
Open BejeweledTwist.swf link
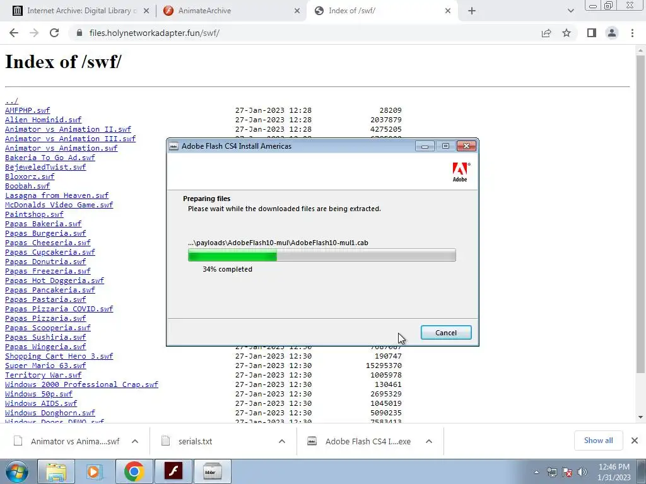tap(45, 167)
